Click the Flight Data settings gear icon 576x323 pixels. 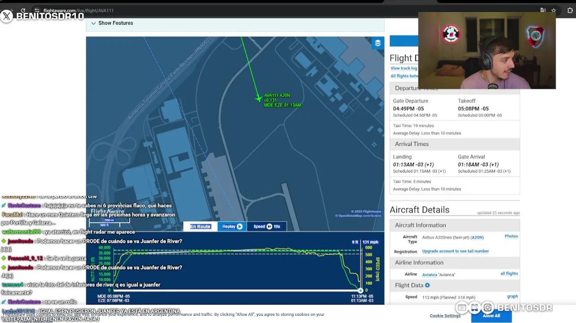pos(427,285)
